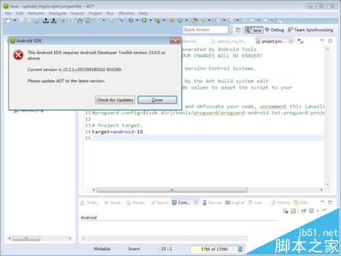Expand the console selection dropdown arrow
Screen dimensions: 341x256
click(x=318, y=211)
